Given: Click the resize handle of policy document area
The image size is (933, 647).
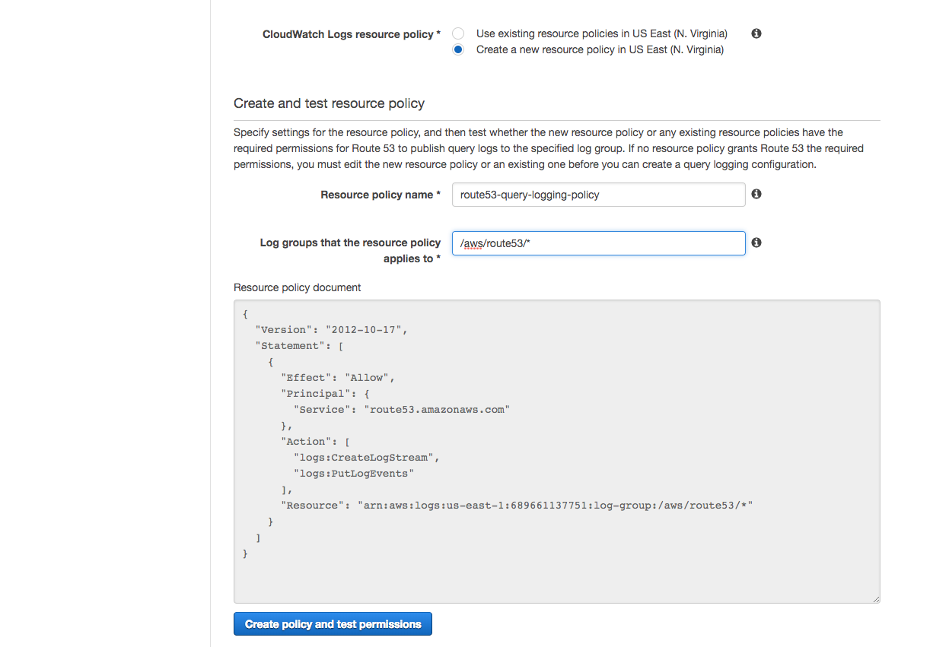Looking at the screenshot, I should coord(875,599).
